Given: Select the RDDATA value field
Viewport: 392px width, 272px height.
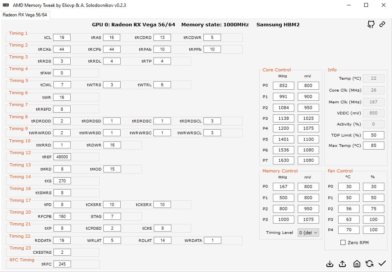Looking at the screenshot, I should point(62,240).
